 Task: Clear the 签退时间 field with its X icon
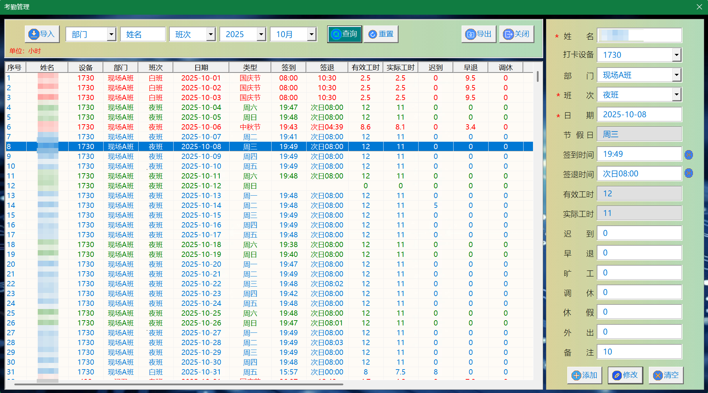click(689, 173)
